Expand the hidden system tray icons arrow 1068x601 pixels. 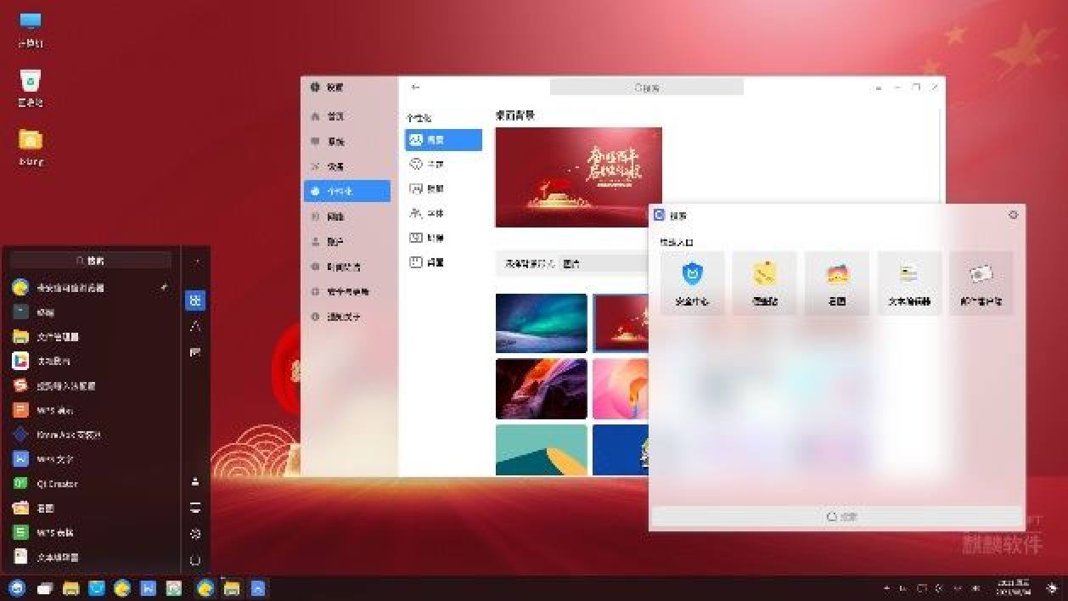[887, 588]
